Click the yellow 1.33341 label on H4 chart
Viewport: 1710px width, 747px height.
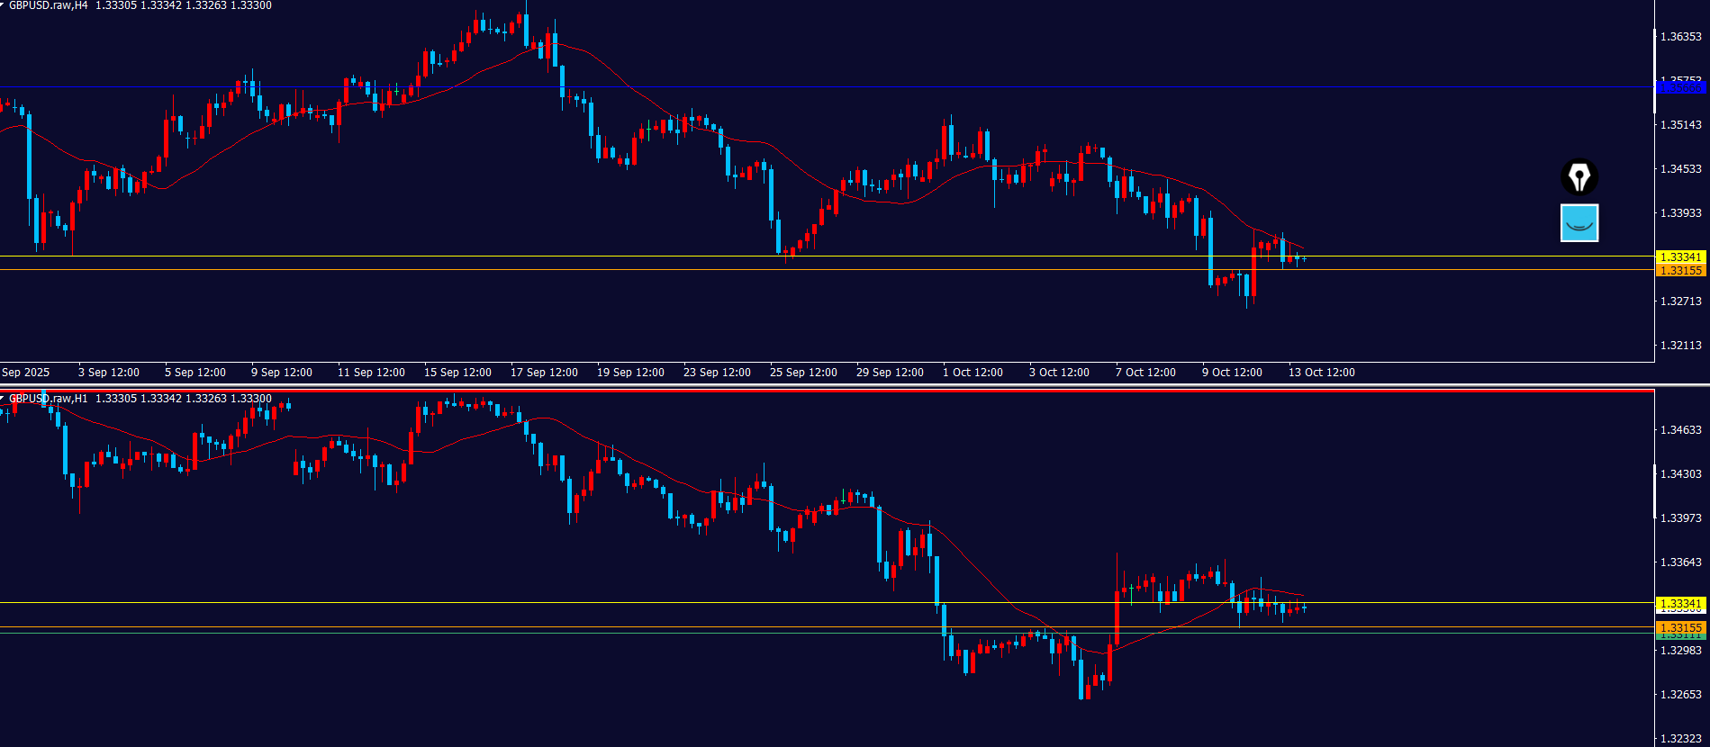click(1681, 257)
